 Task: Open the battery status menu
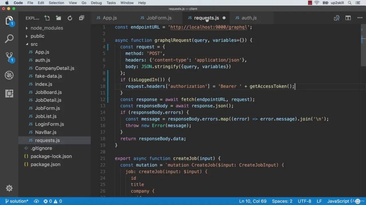[x=325, y=3]
